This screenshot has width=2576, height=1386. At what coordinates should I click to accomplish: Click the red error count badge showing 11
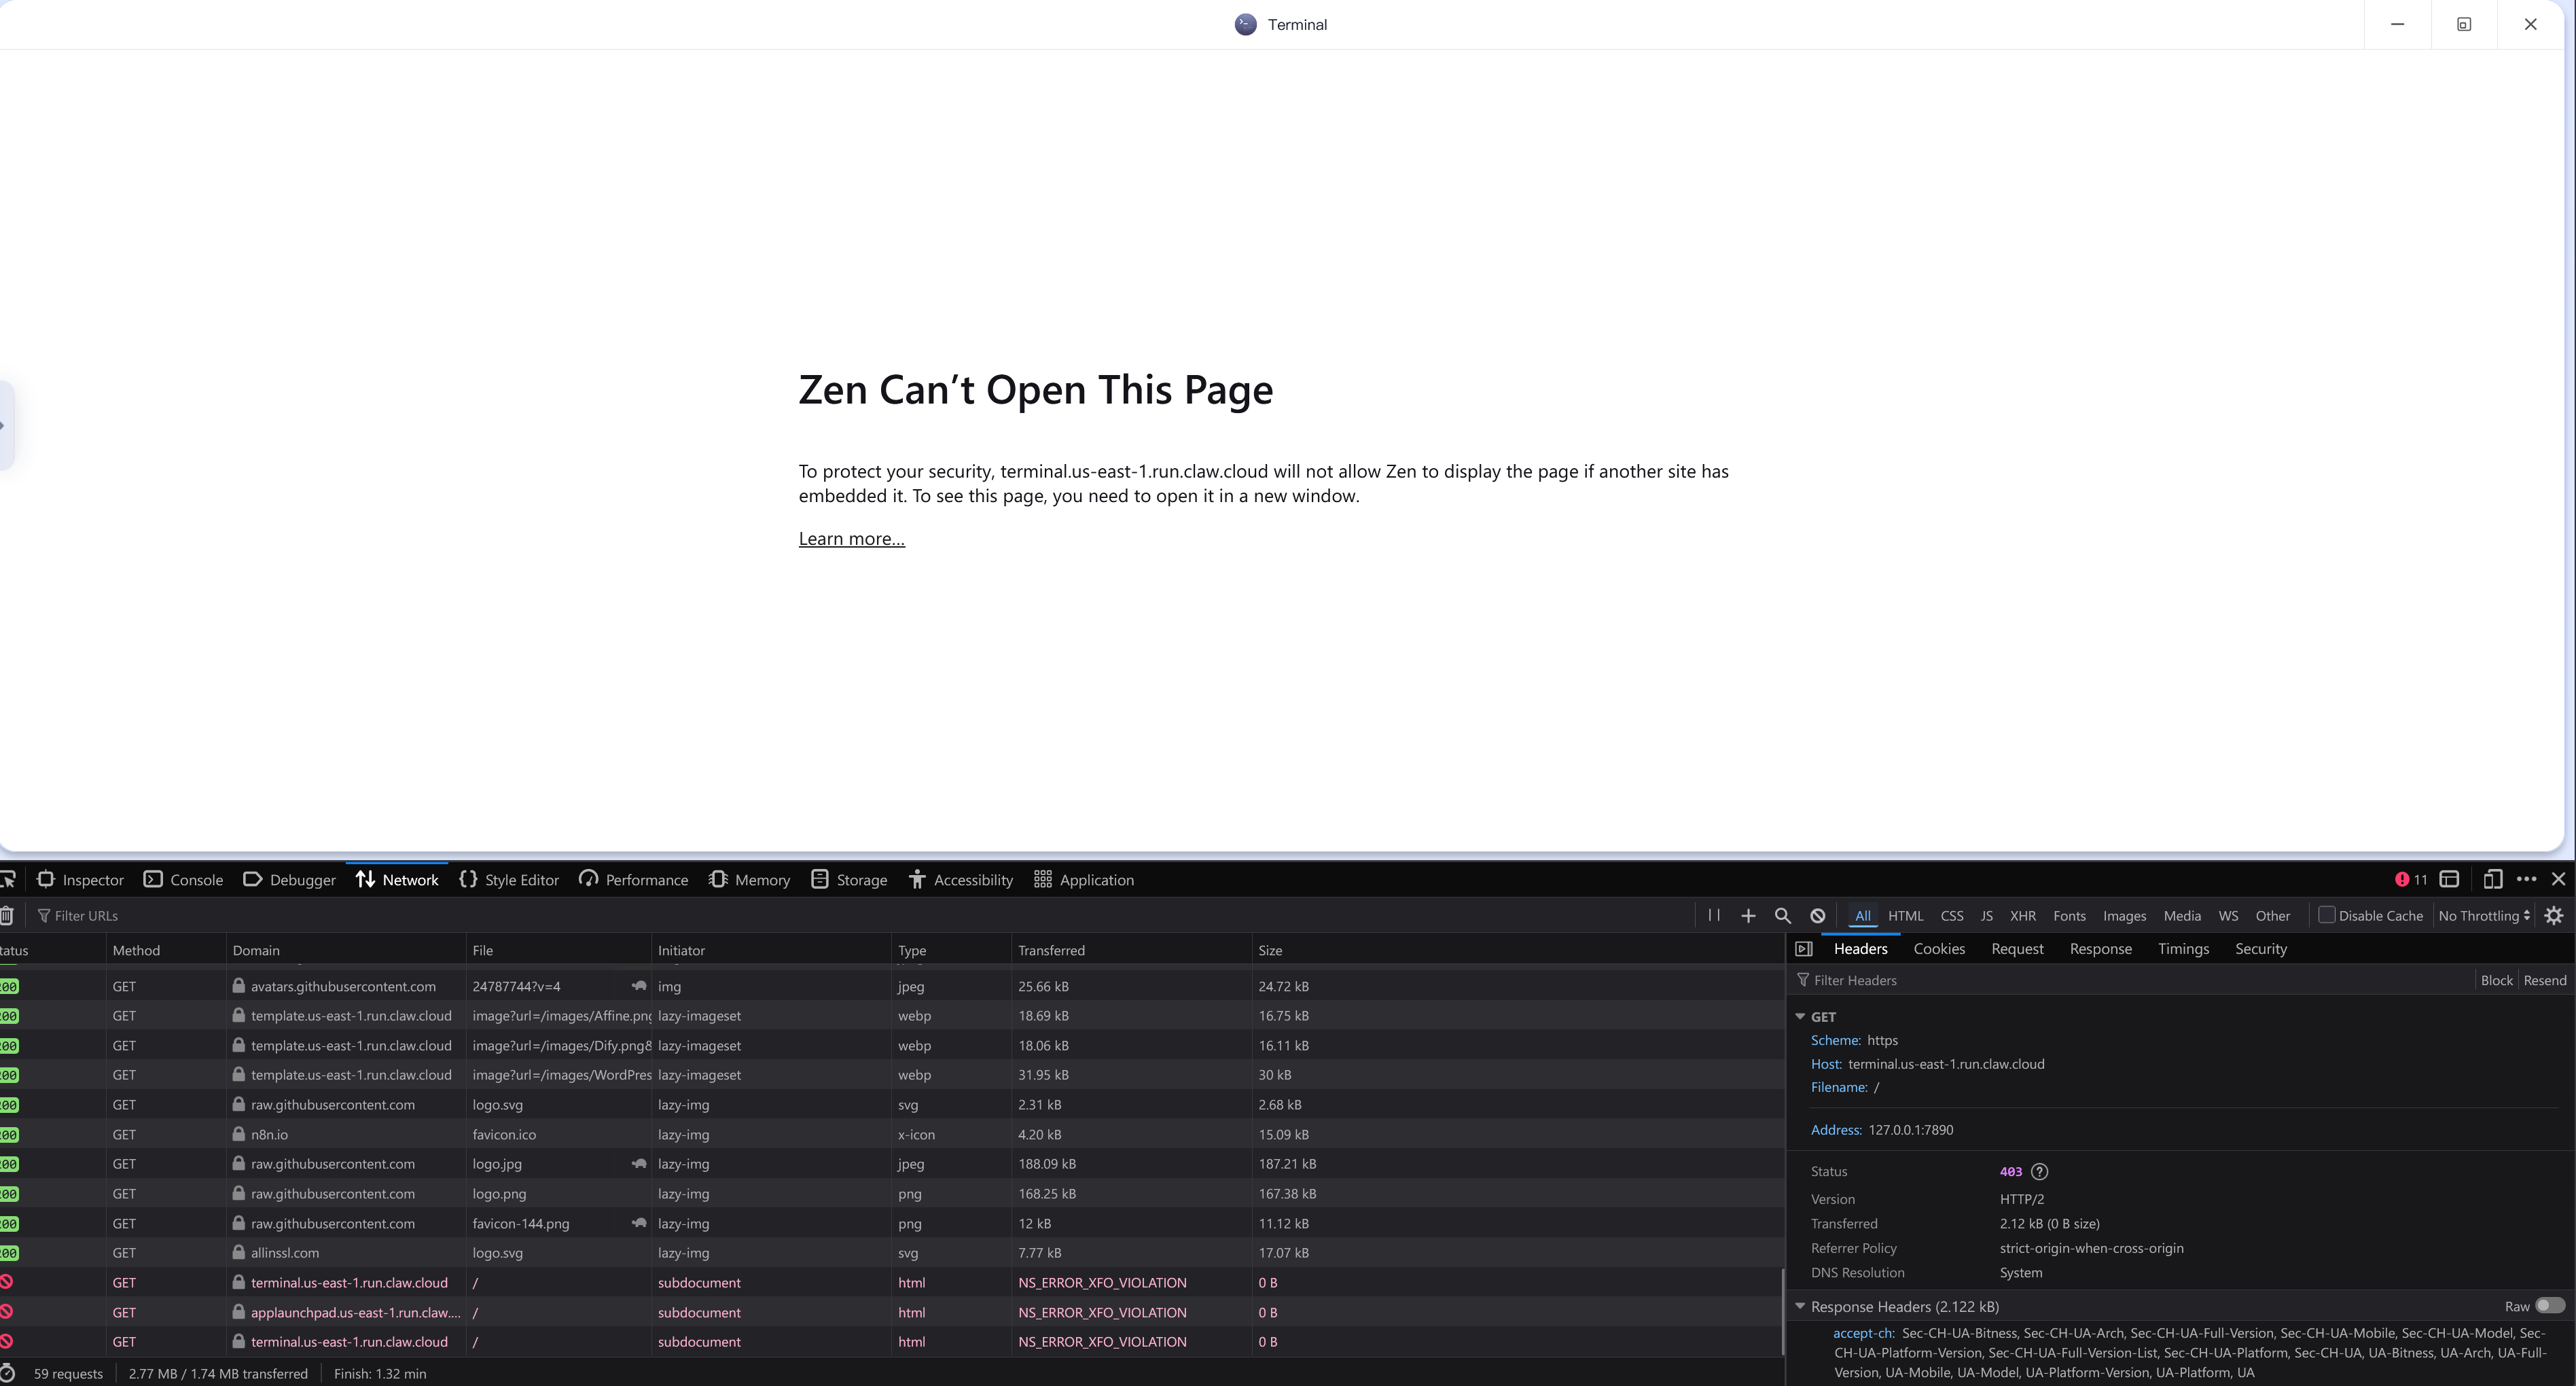[2410, 879]
